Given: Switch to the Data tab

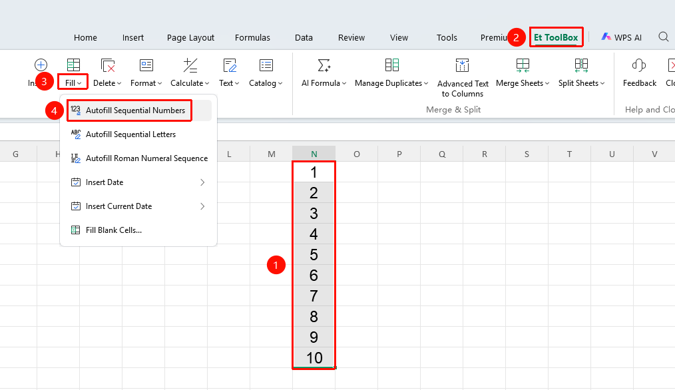Looking at the screenshot, I should (x=304, y=37).
